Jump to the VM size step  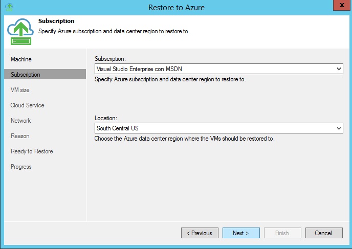coord(20,90)
